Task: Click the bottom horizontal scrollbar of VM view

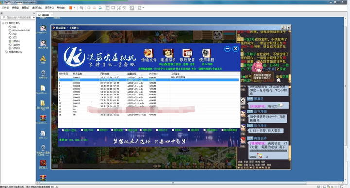Action: pyautogui.click(x=172, y=183)
